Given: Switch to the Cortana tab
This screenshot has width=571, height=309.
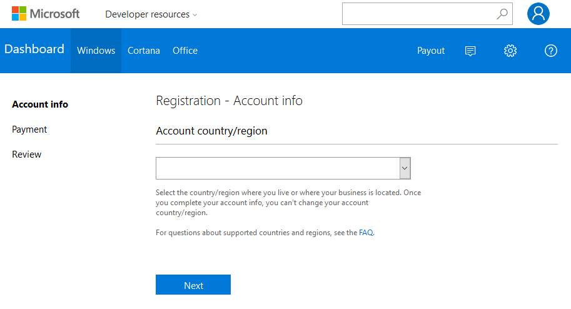Looking at the screenshot, I should [144, 51].
